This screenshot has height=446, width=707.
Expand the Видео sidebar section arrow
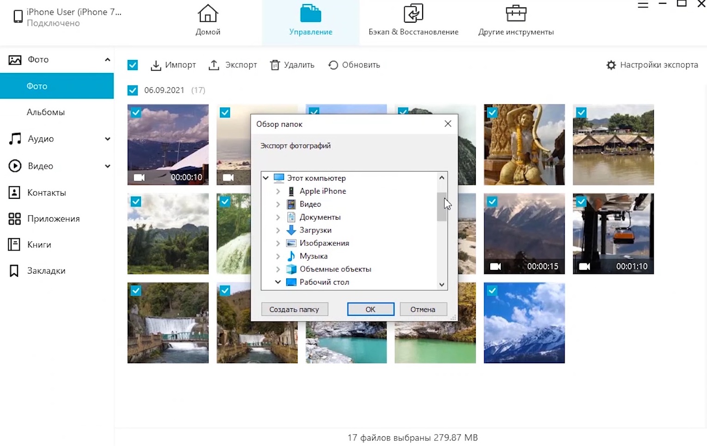(107, 166)
